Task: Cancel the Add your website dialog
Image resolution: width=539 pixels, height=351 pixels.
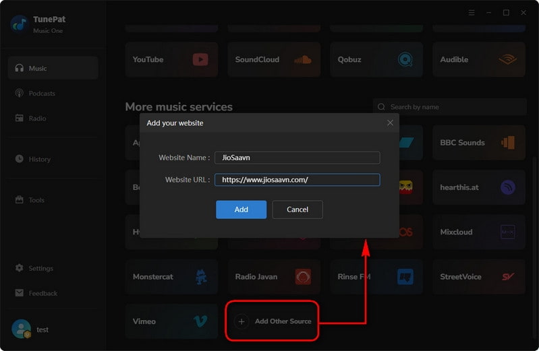Action: point(297,210)
